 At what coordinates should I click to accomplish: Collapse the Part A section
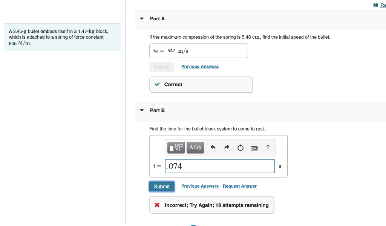click(142, 19)
